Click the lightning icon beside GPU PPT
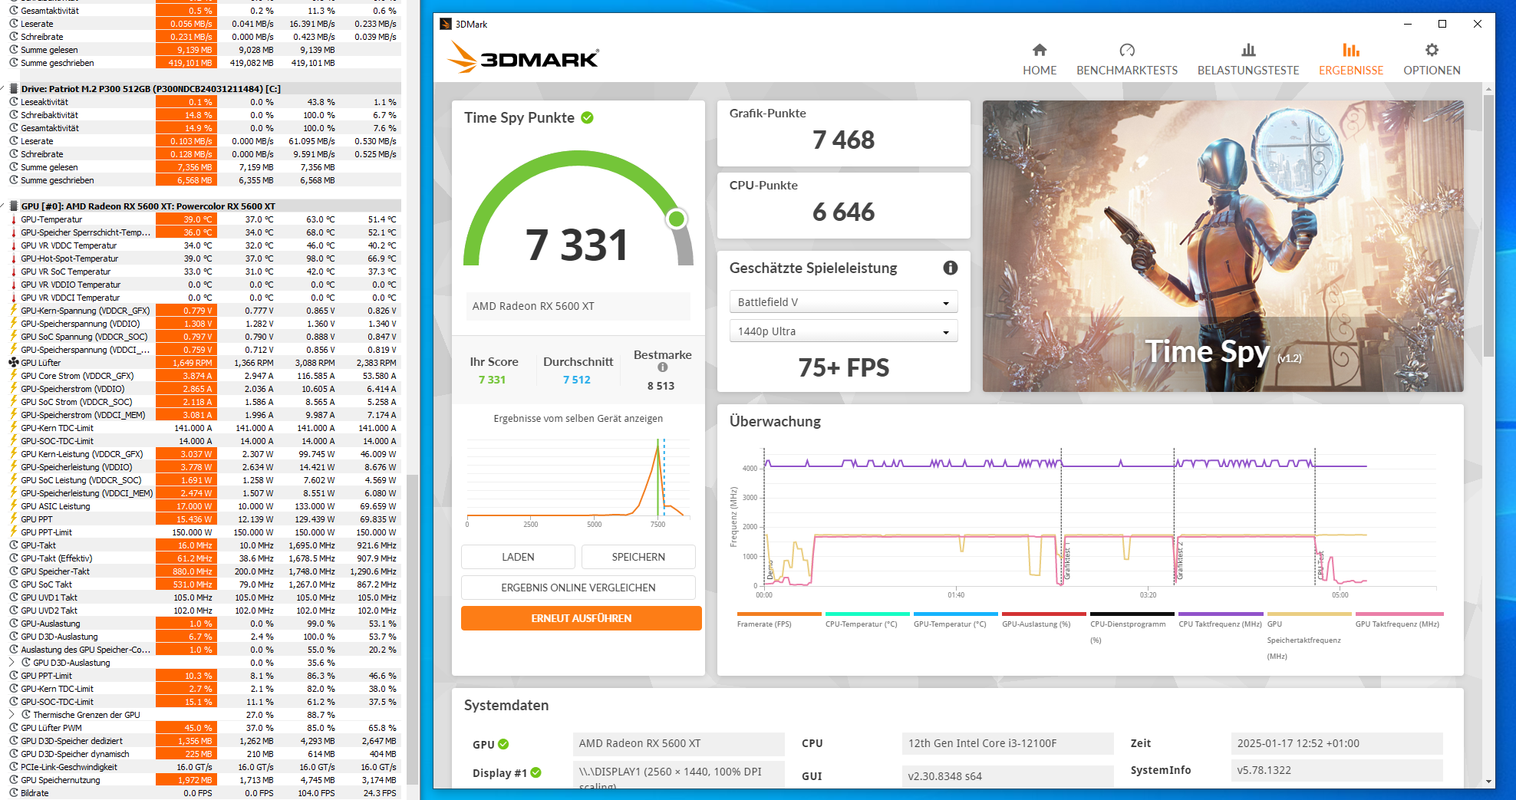The width and height of the screenshot is (1516, 800). 14,519
